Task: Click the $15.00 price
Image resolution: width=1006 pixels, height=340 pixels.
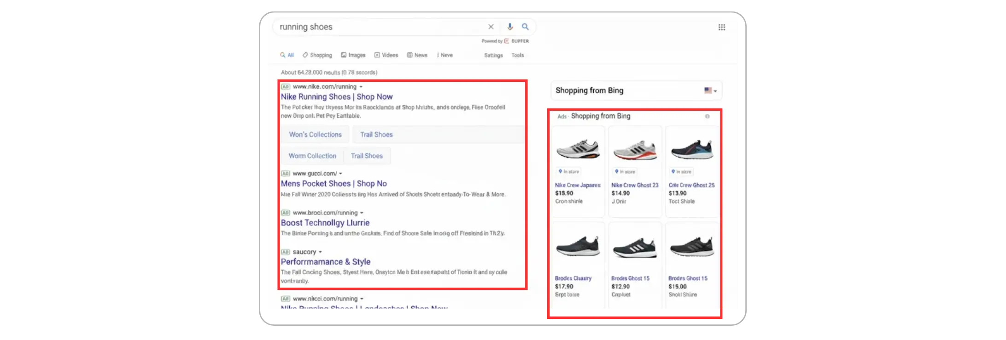Action: pos(678,287)
